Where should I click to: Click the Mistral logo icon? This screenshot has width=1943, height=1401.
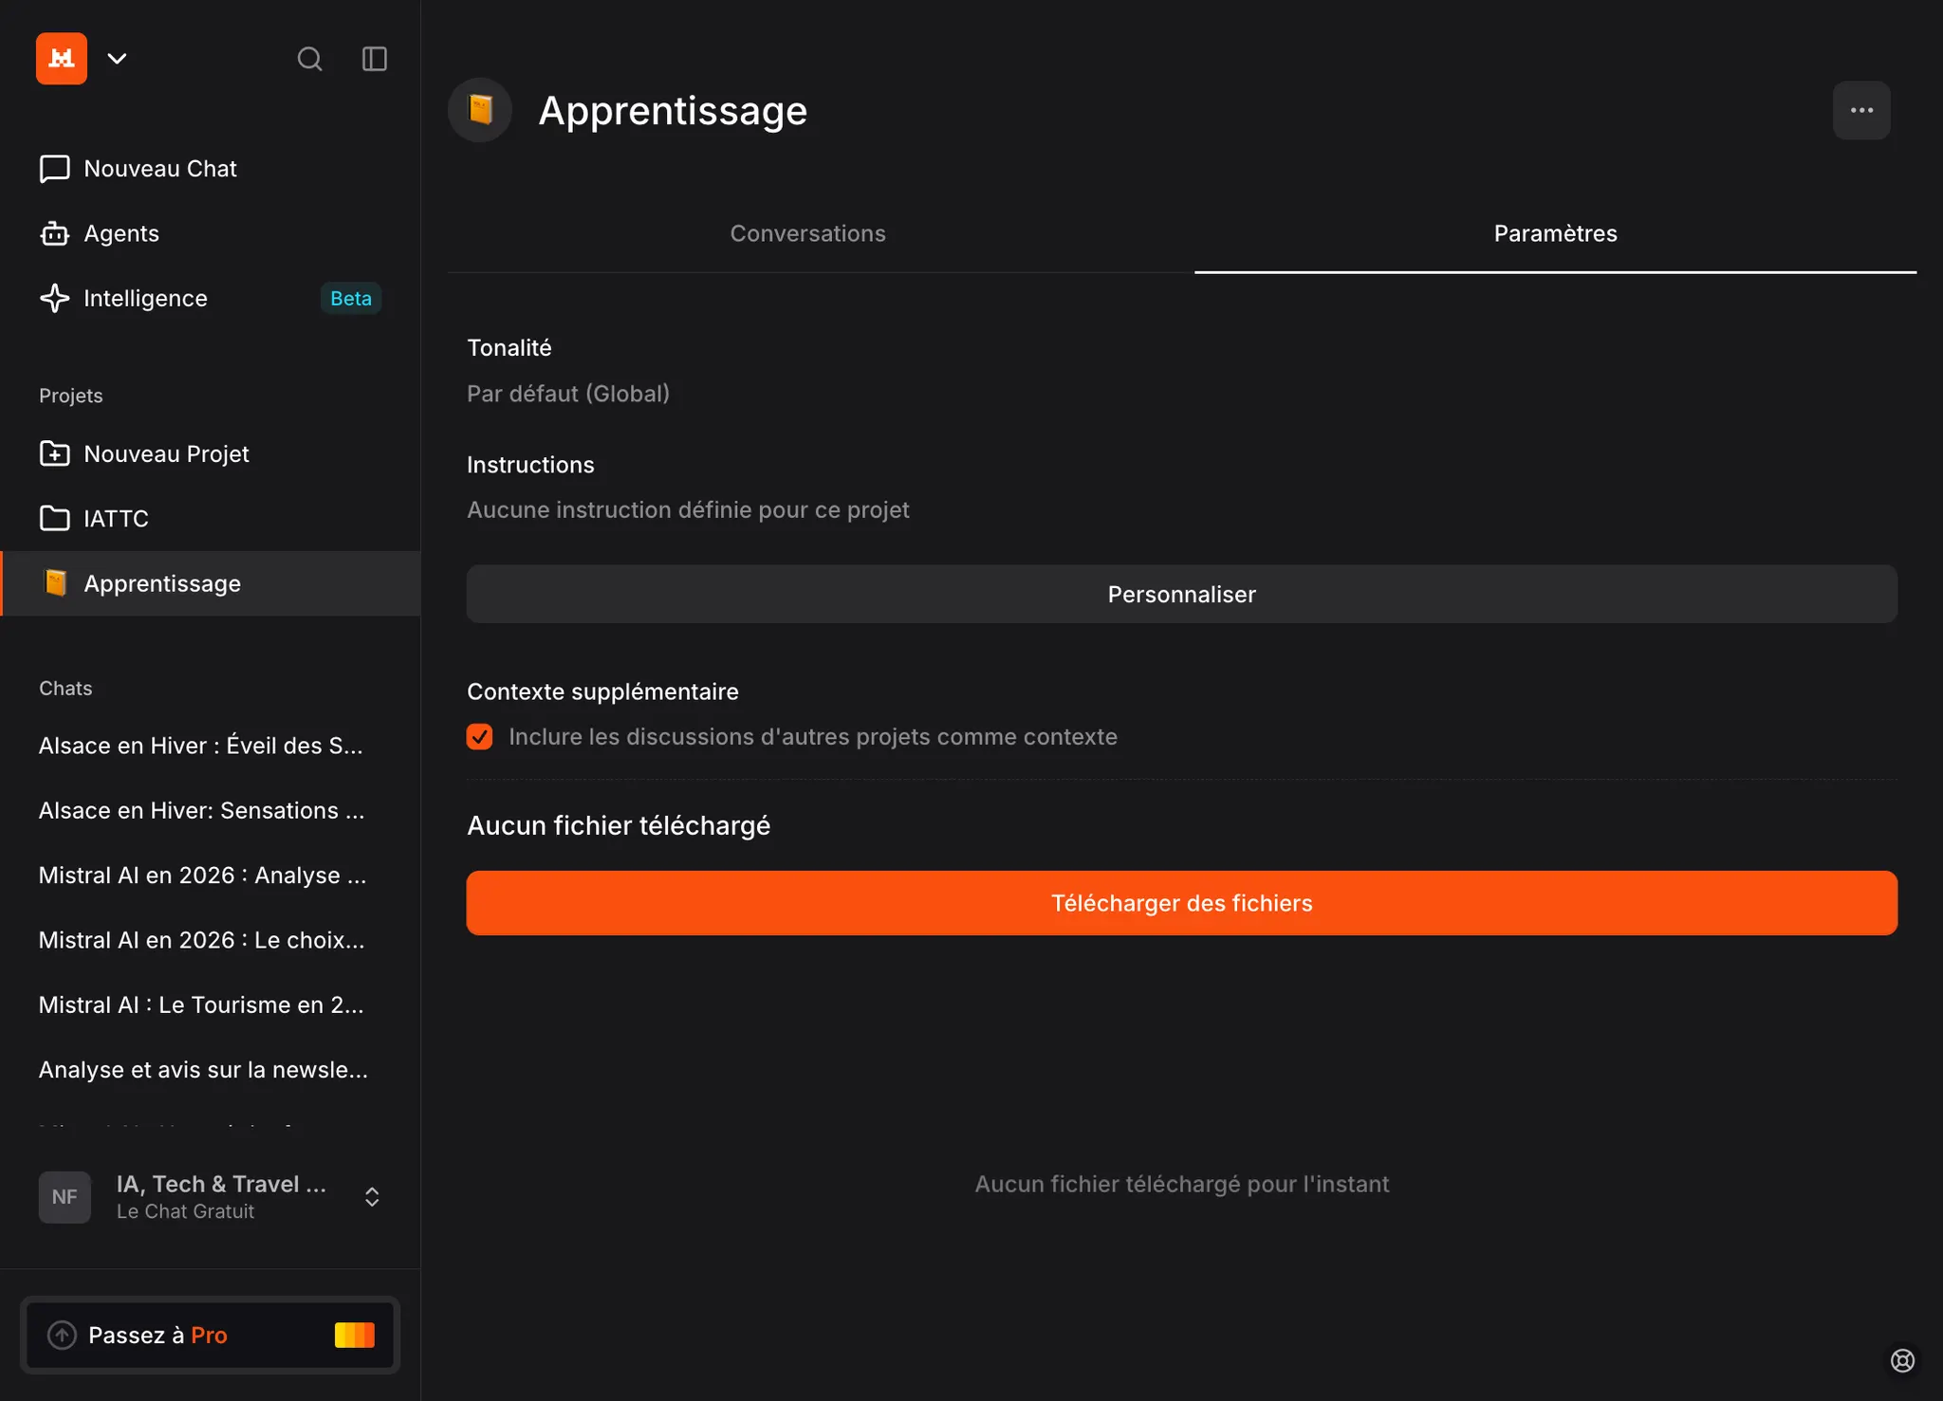click(62, 59)
